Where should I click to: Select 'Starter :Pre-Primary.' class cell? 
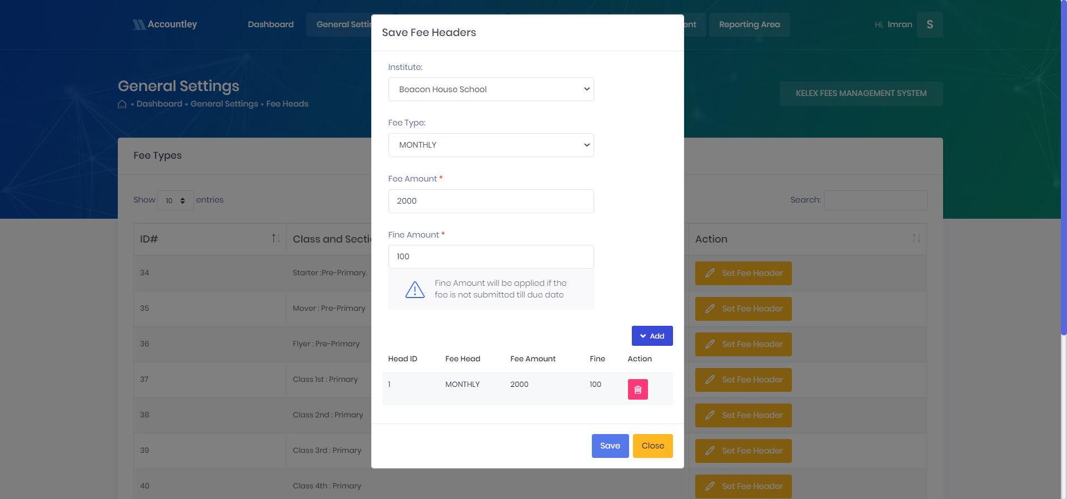[x=330, y=273]
